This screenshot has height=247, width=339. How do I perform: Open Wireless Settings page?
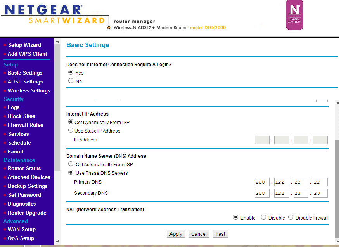29,90
